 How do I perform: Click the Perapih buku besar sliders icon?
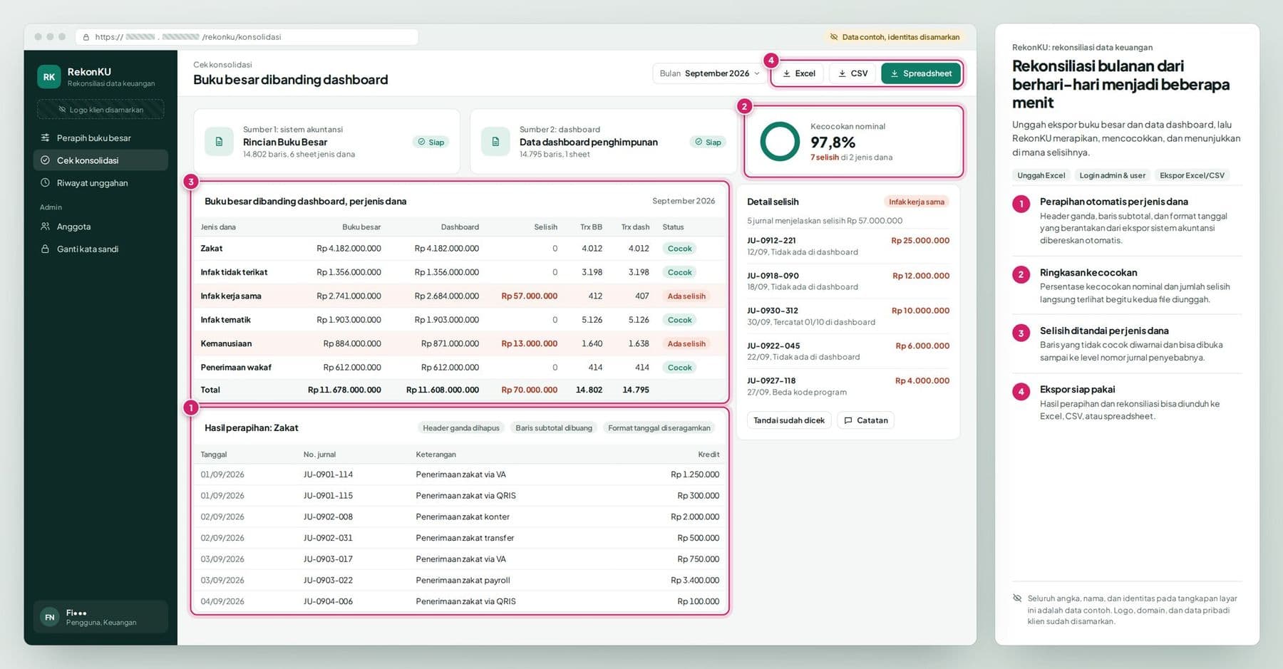coord(45,138)
